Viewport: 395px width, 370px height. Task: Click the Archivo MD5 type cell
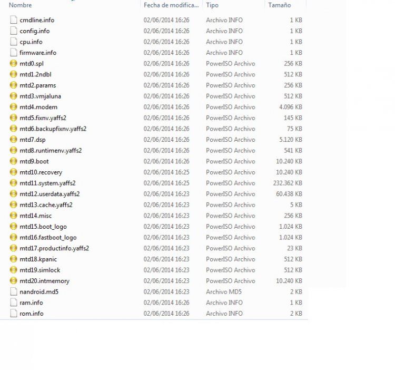click(224, 291)
